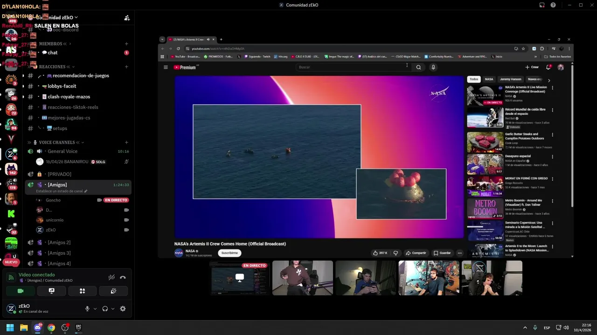Open the soundboard button in the voice panel
Screen dimensions: 597x335
pos(113,291)
